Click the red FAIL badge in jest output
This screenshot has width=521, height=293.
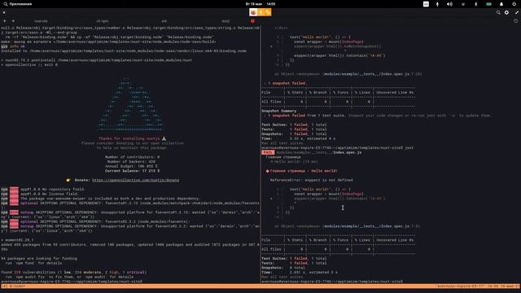[x=268, y=152]
